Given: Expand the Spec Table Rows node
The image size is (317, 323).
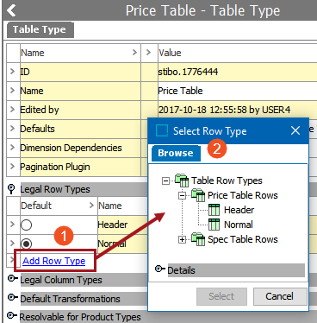Looking at the screenshot, I should 182,239.
